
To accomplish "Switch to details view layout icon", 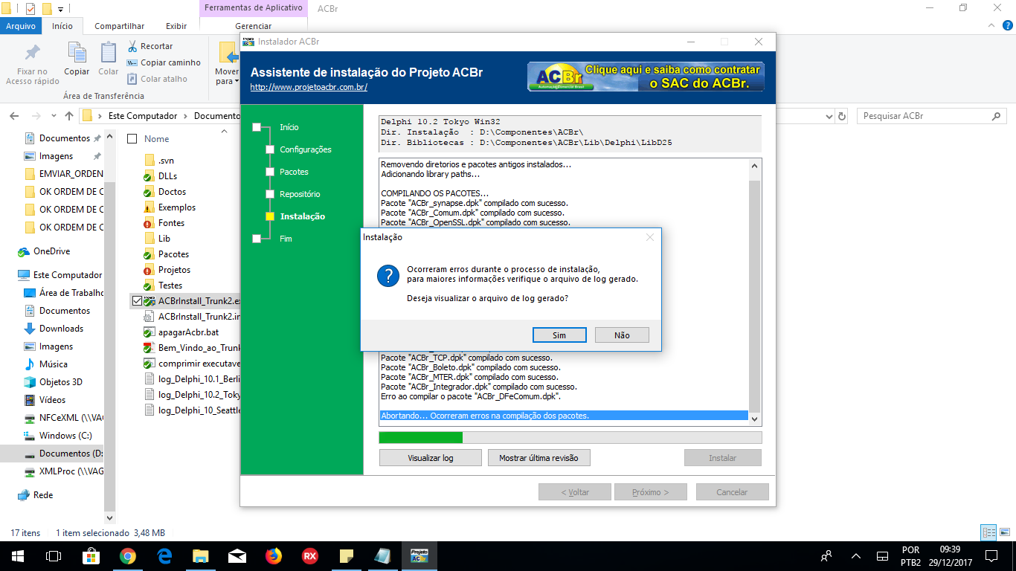I will tap(988, 532).
